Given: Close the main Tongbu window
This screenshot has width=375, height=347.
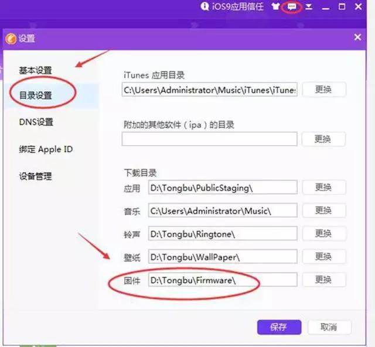Looking at the screenshot, I should pos(358,6).
